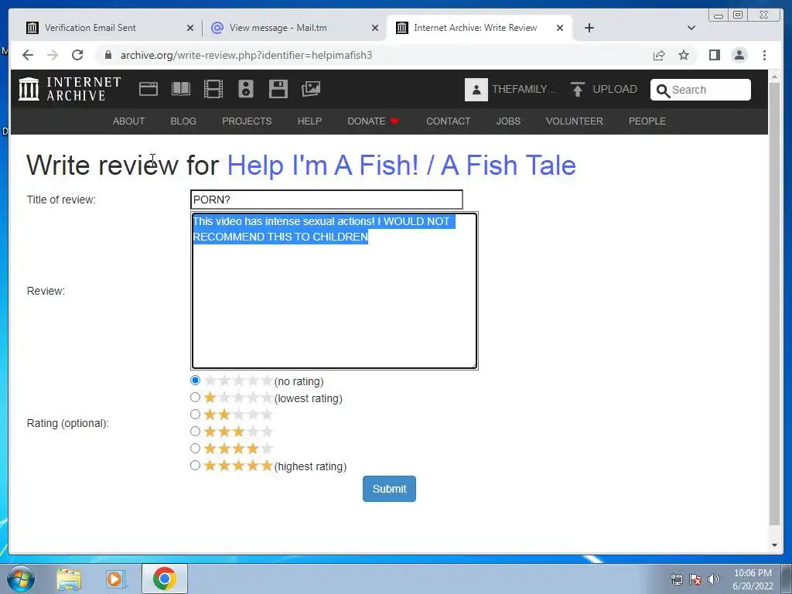792x594 pixels.
Task: Share this page icon in address bar
Action: tap(659, 55)
